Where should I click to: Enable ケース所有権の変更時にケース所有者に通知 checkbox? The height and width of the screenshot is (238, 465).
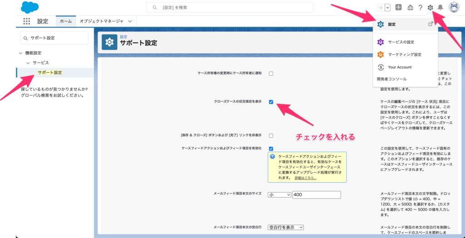271,74
